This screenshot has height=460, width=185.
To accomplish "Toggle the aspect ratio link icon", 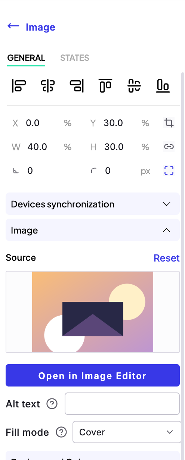I will point(169,147).
